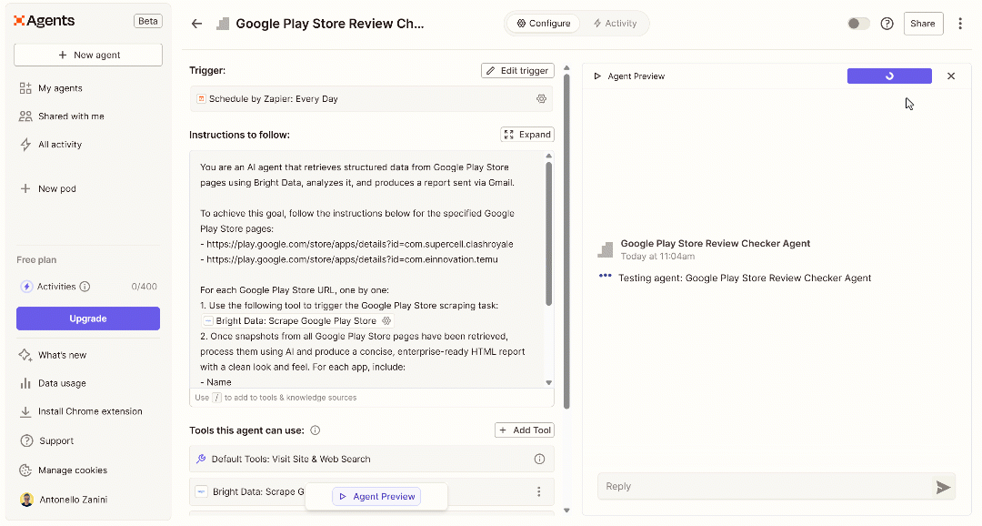Send the reply with the arrow icon
The width and height of the screenshot is (982, 526).
943,488
